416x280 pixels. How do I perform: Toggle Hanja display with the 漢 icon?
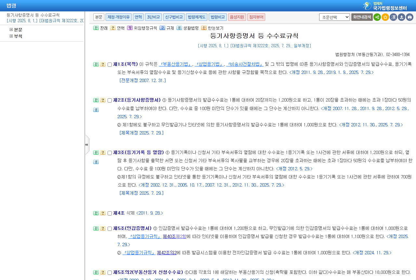click(x=393, y=17)
